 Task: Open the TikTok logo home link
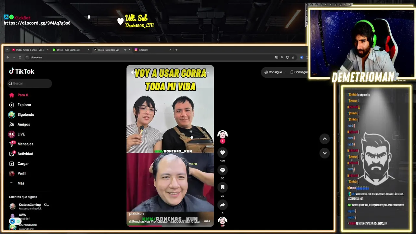coord(21,71)
